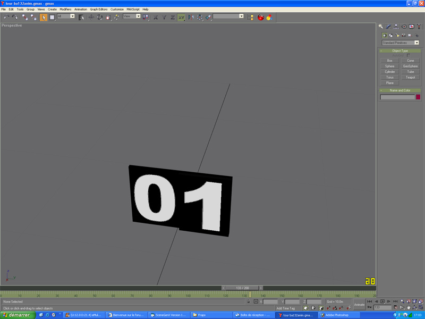Viewport: 425px width, 319px height.
Task: Switch to Cameras creation category
Action: 403,36
